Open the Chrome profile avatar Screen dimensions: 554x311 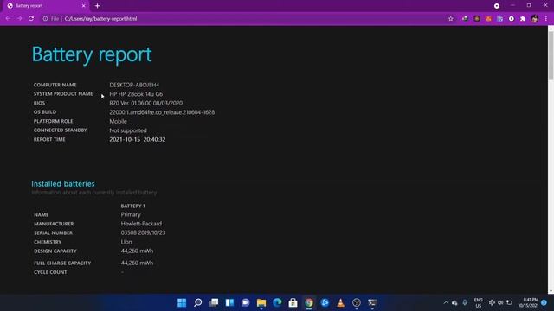[535, 19]
